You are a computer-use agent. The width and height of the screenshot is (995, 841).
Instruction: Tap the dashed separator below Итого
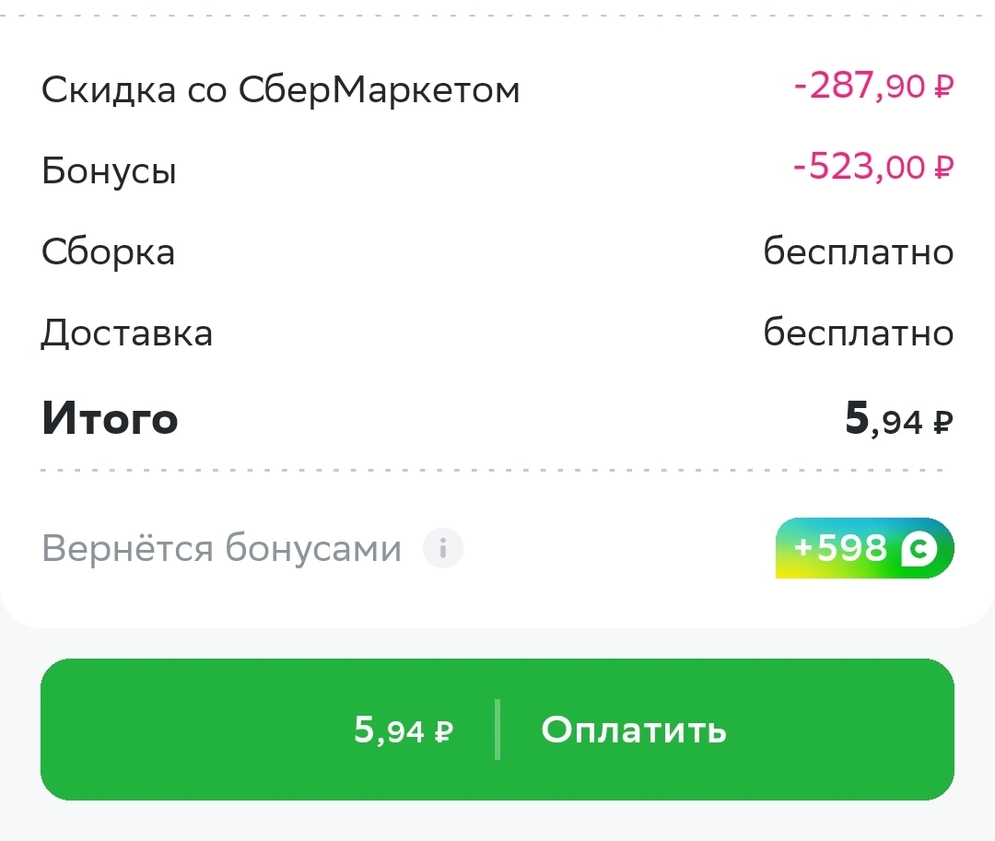coord(492,471)
